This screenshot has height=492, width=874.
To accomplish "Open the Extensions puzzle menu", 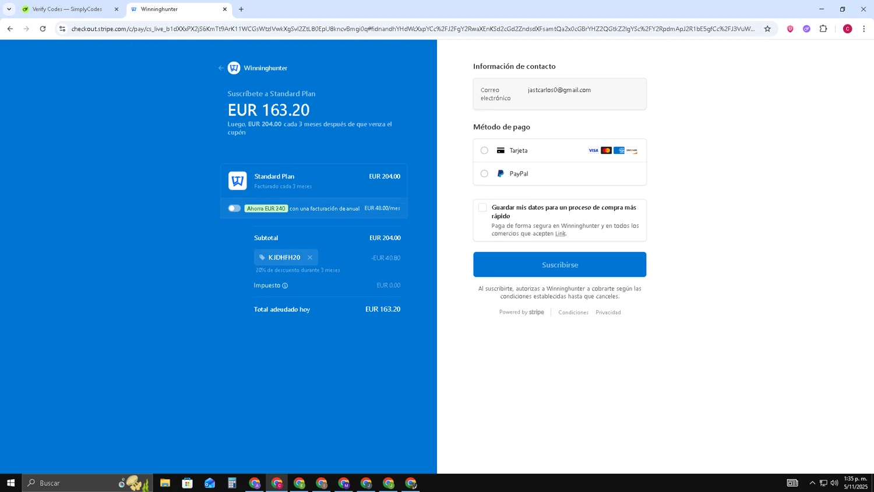I will [x=823, y=29].
